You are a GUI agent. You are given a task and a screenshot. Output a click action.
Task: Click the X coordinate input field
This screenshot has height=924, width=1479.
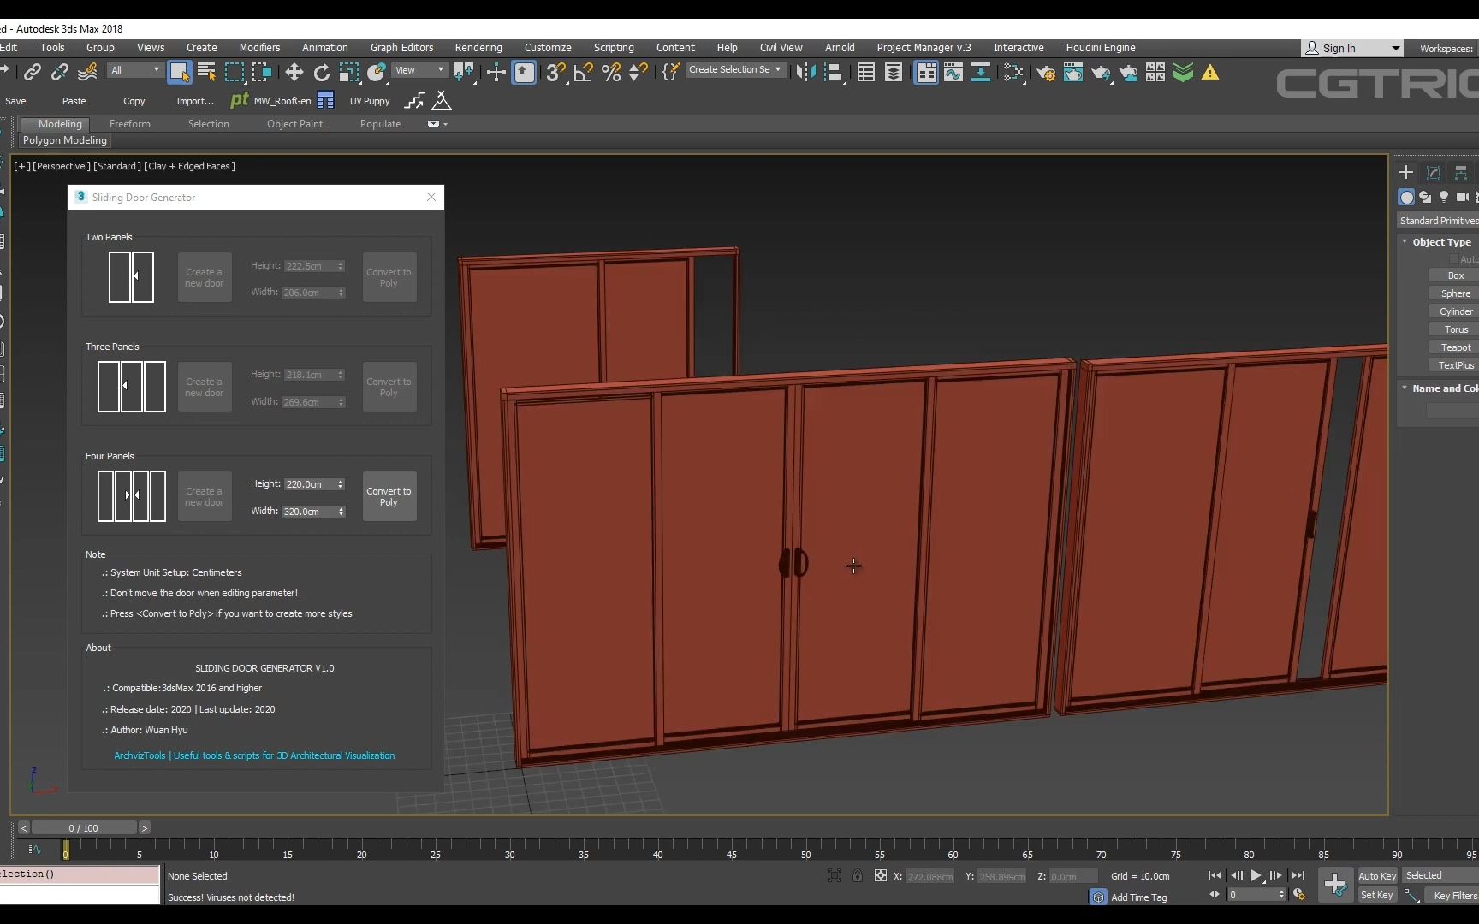tap(930, 876)
